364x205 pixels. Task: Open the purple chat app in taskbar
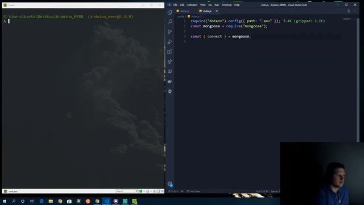pos(115,201)
